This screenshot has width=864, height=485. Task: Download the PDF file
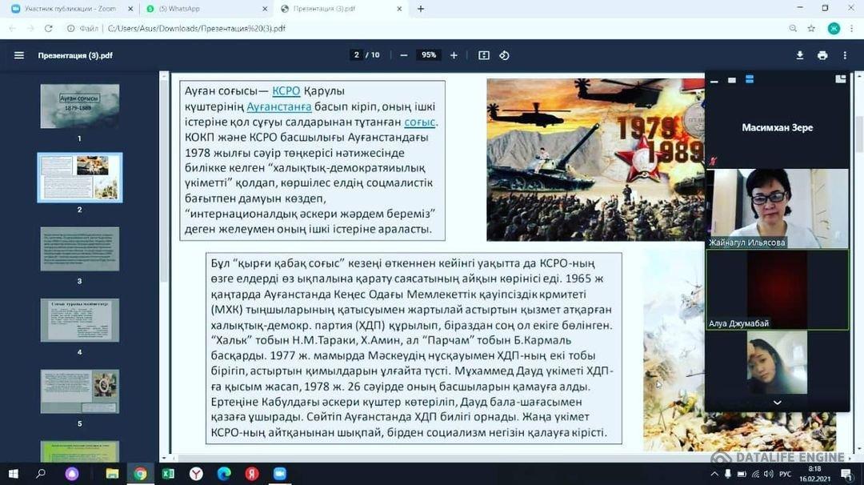(798, 55)
